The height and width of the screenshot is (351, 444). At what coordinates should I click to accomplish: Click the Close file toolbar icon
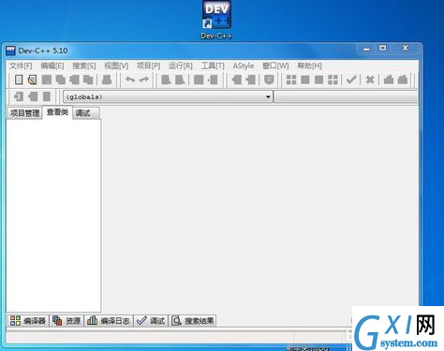[x=74, y=80]
